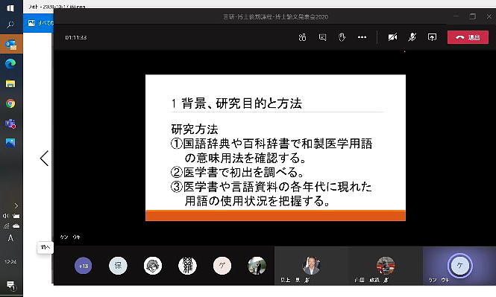Open the meeting chat conversation icon
This screenshot has height=297, width=496.
322,37
